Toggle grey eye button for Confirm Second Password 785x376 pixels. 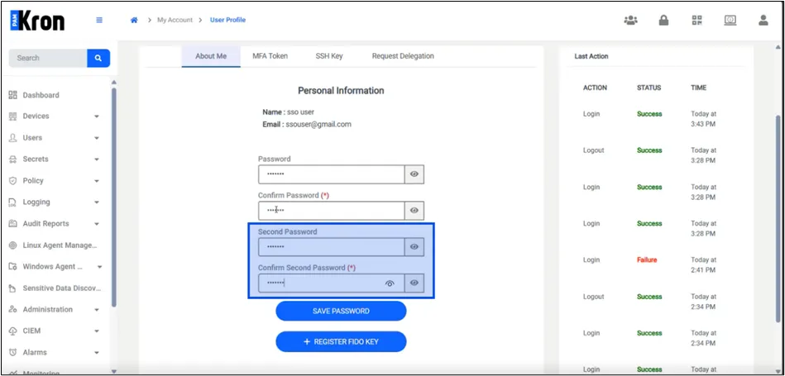[x=414, y=283]
